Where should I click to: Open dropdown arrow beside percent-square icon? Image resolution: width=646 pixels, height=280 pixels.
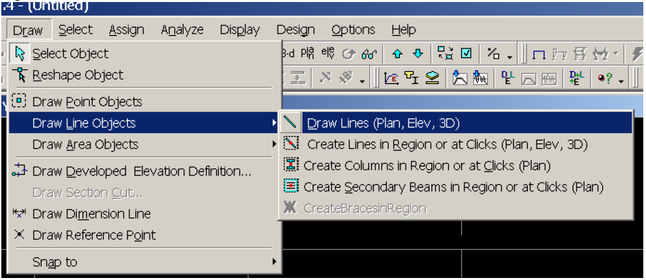click(x=510, y=57)
